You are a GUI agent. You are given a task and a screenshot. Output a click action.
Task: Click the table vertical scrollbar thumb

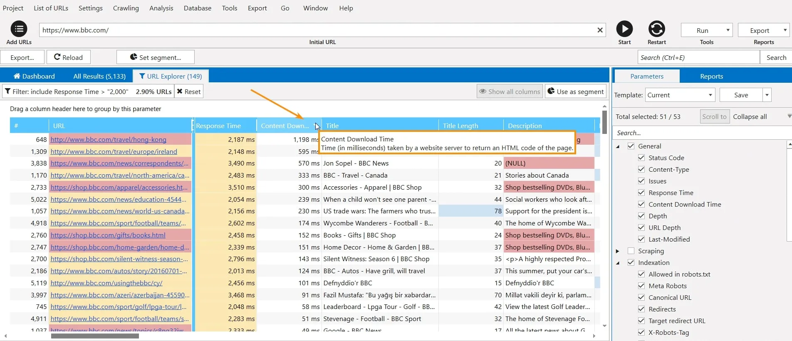coord(604,122)
